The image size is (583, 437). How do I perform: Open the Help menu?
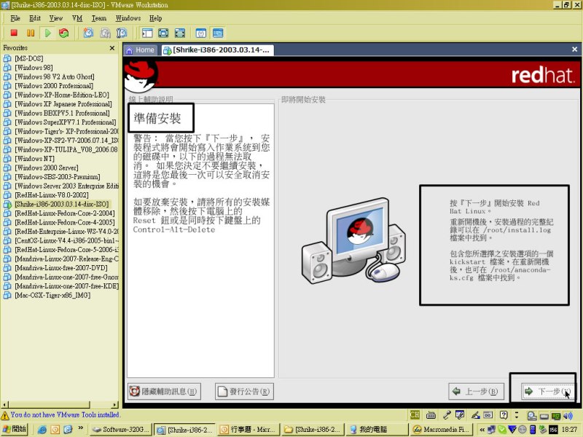coord(155,17)
